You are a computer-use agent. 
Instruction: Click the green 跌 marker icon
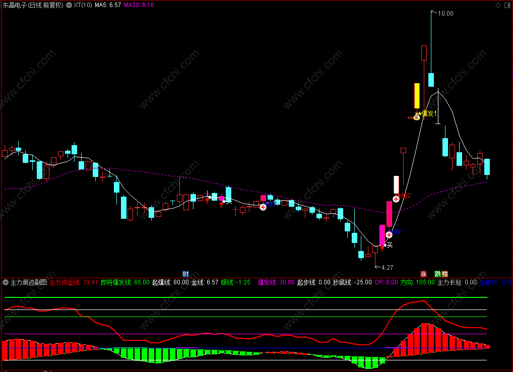click(438, 274)
